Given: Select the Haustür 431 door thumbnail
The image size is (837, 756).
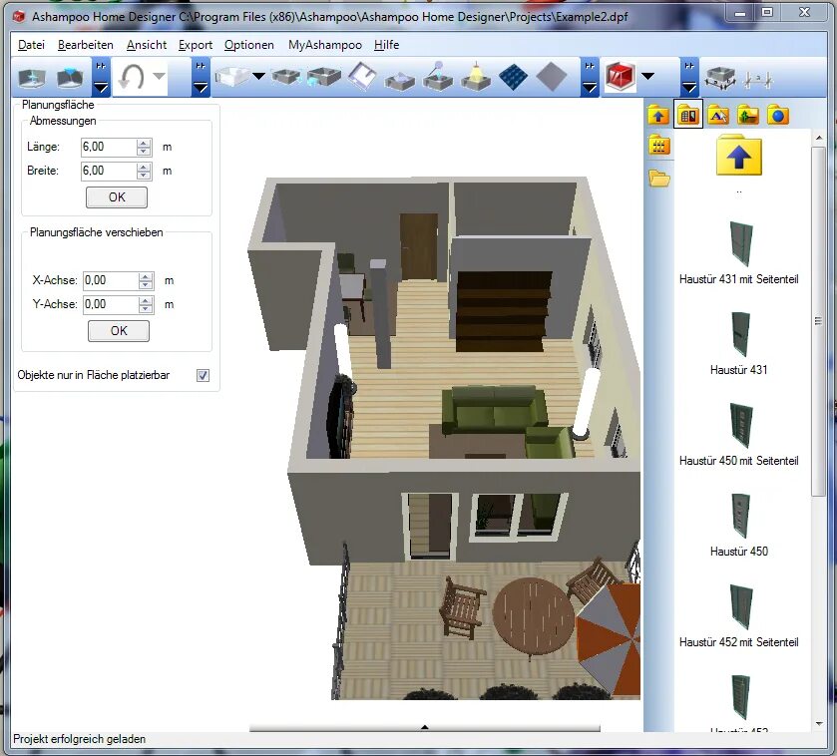Looking at the screenshot, I should click(741, 334).
